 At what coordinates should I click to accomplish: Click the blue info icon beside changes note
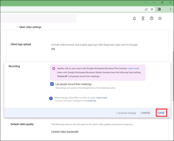pyautogui.click(x=51, y=98)
